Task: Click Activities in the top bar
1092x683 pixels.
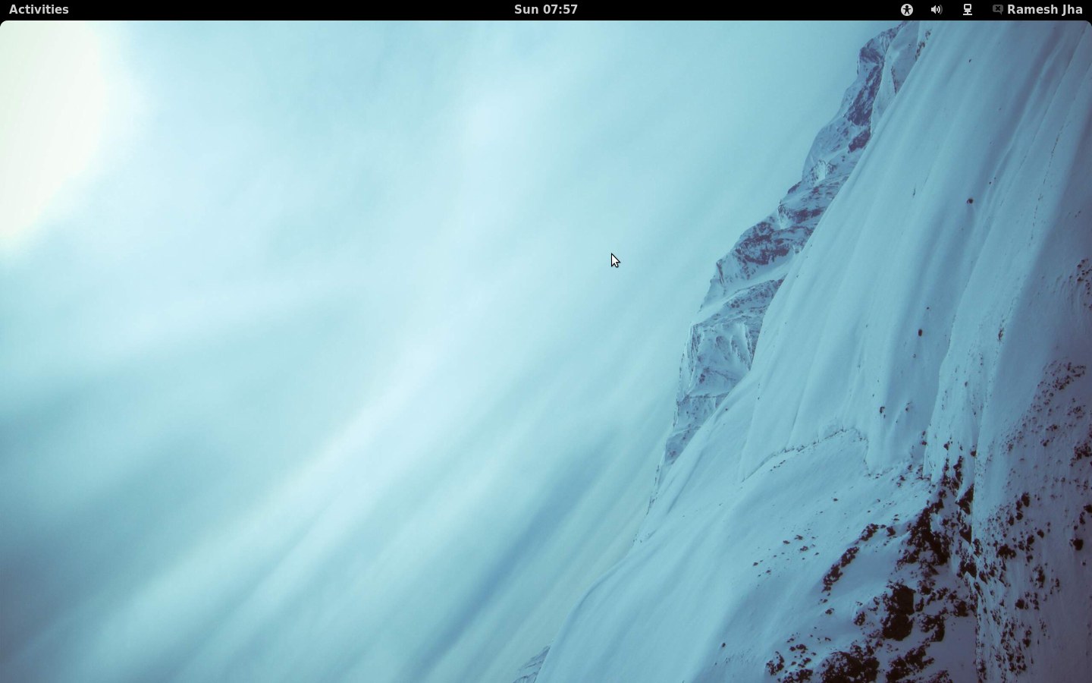Action: pos(37,10)
